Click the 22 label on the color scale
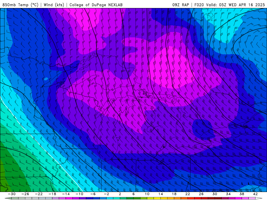267x200 pixels. coord(188,194)
